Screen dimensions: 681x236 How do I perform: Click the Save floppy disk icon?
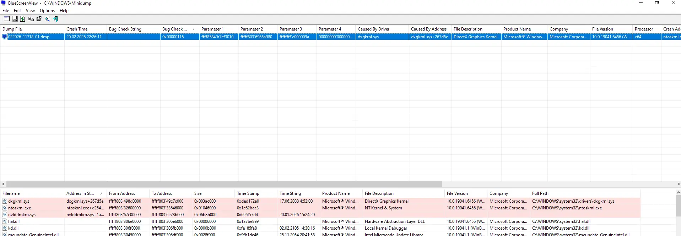[x=15, y=19]
